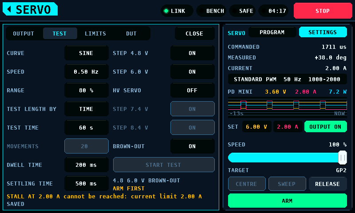The image size is (355, 213).
Task: Edit the SET current limit 2.00 A
Action: click(x=288, y=127)
